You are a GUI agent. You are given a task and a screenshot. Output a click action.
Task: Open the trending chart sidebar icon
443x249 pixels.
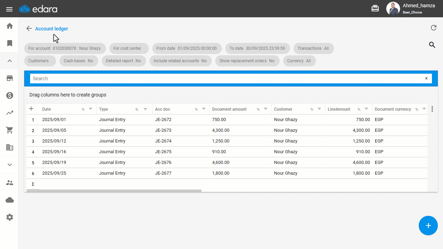pos(10,113)
